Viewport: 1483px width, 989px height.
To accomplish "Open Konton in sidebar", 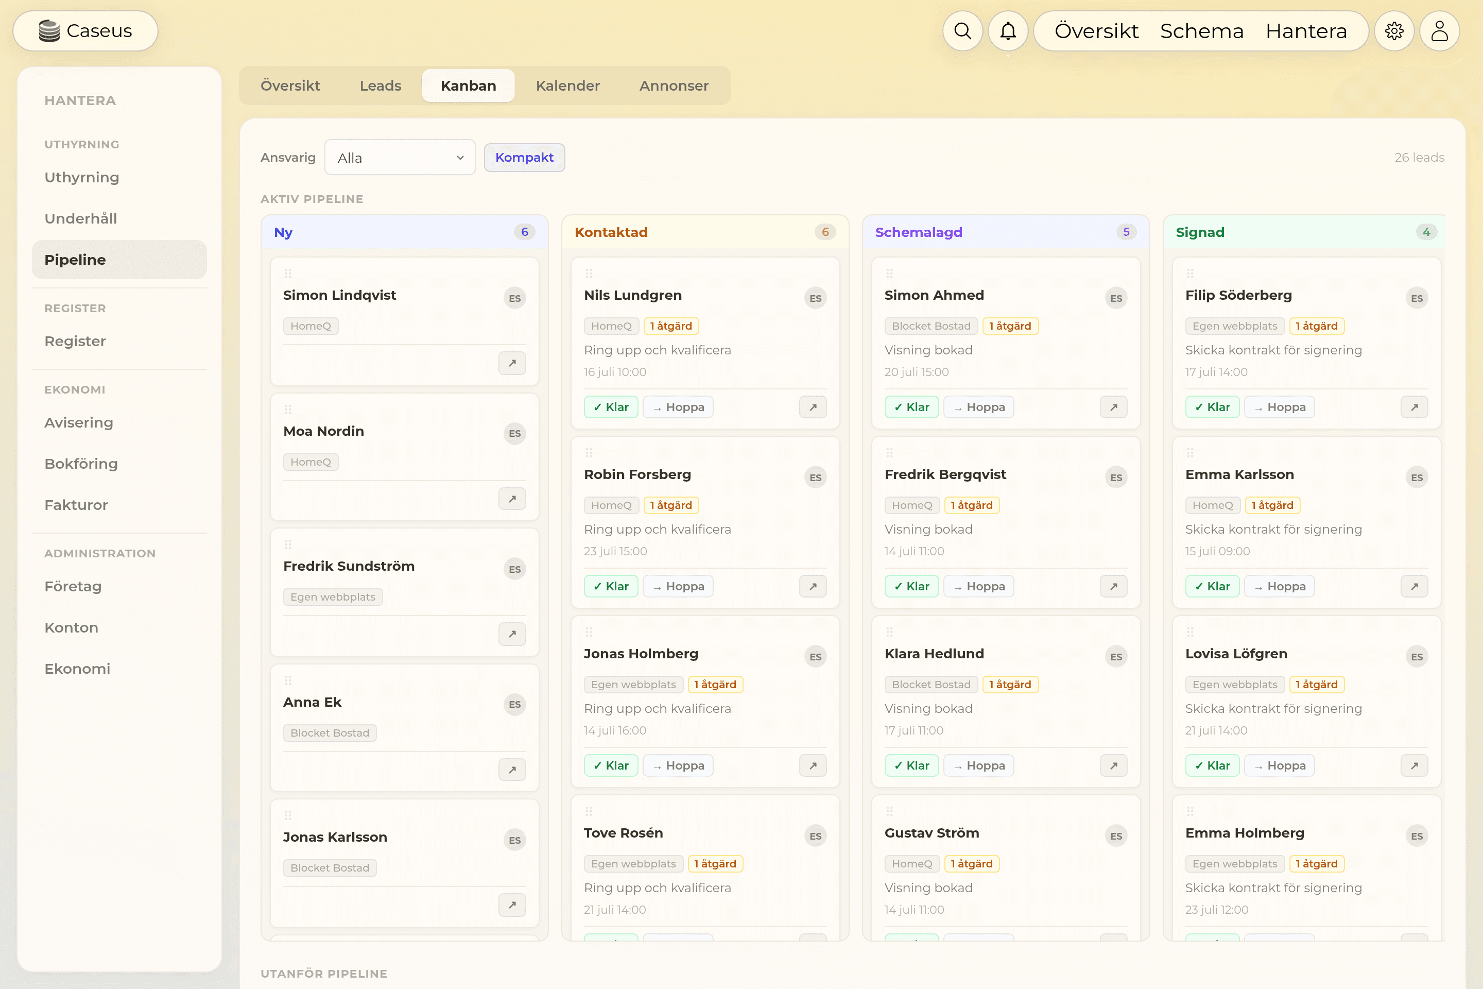I will point(119,627).
